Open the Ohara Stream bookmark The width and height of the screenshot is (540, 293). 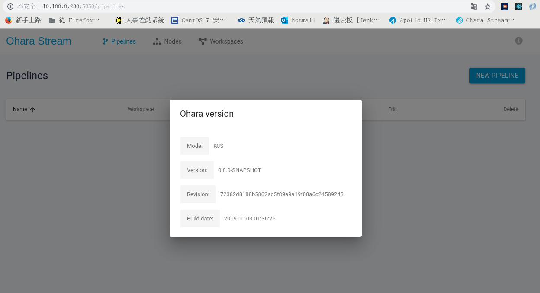(x=485, y=20)
